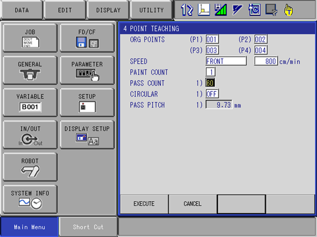This screenshot has height=237, width=317.
Task: Click the EXECUTE button
Action: (144, 204)
